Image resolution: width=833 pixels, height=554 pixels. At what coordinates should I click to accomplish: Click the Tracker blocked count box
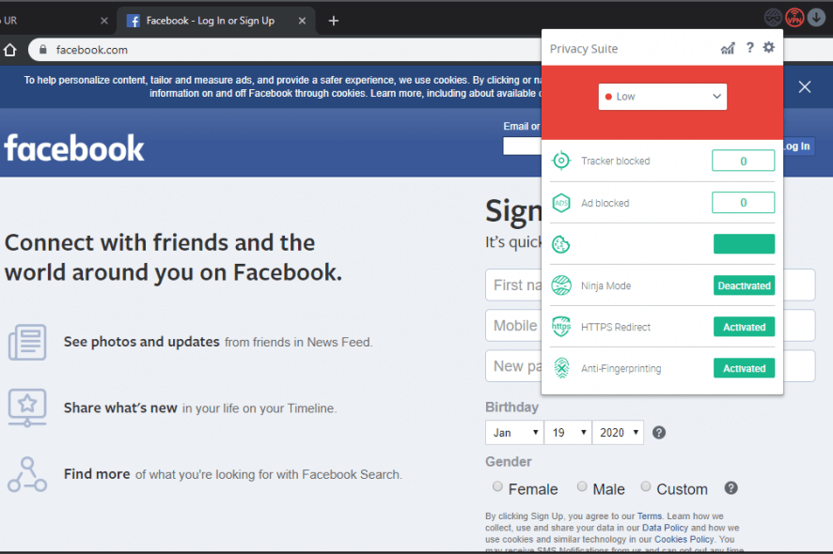click(x=744, y=161)
